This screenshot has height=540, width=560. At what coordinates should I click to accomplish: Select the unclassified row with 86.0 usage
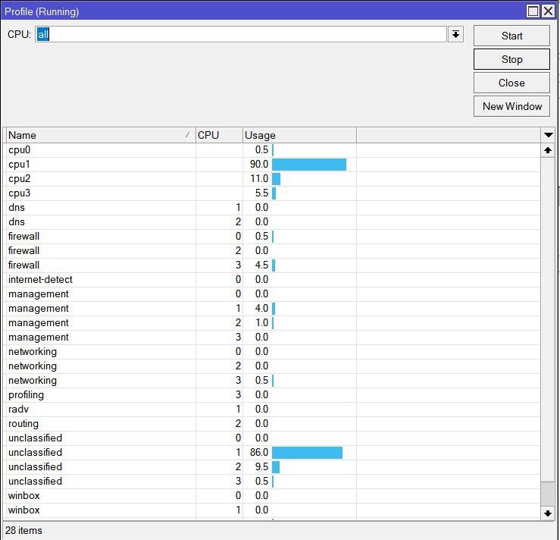pos(274,453)
